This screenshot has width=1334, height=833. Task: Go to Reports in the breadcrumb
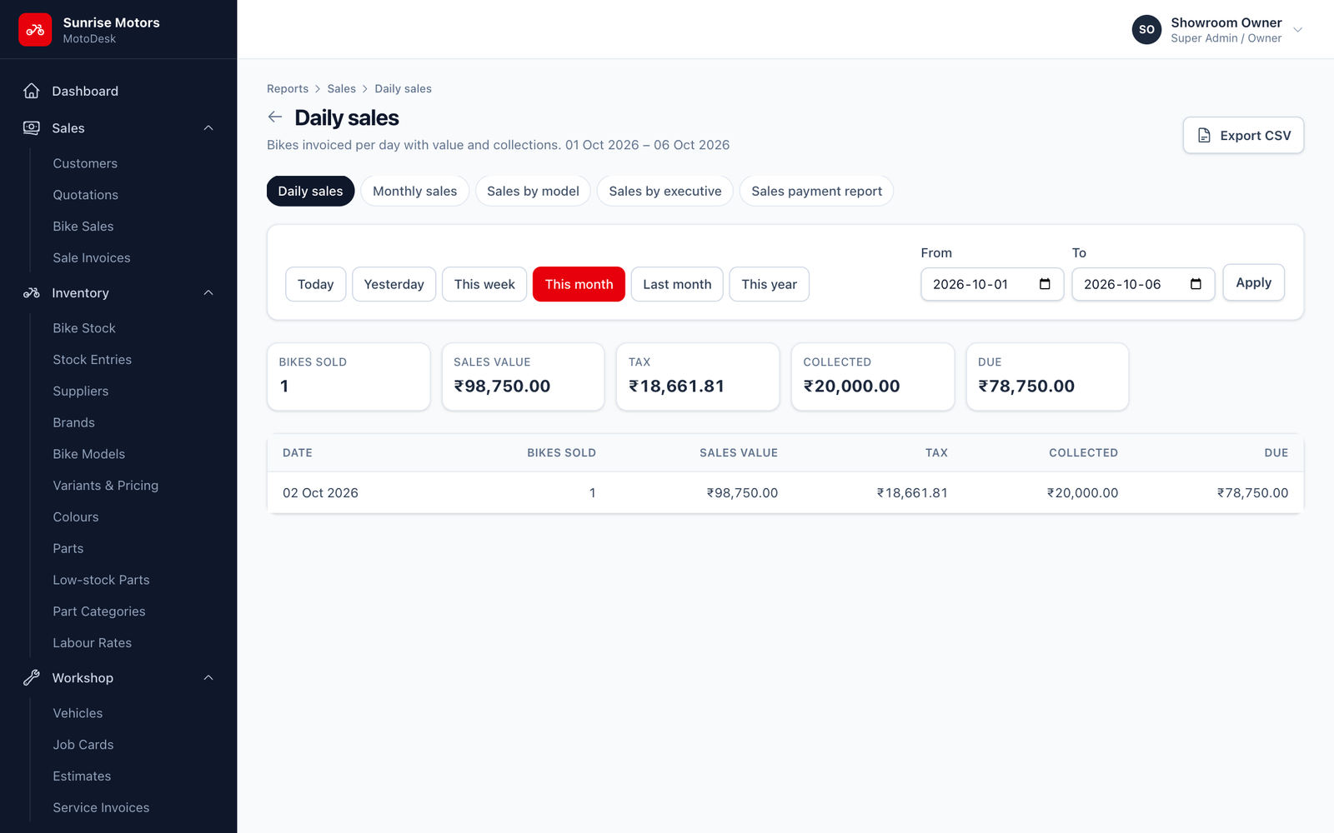coord(288,88)
